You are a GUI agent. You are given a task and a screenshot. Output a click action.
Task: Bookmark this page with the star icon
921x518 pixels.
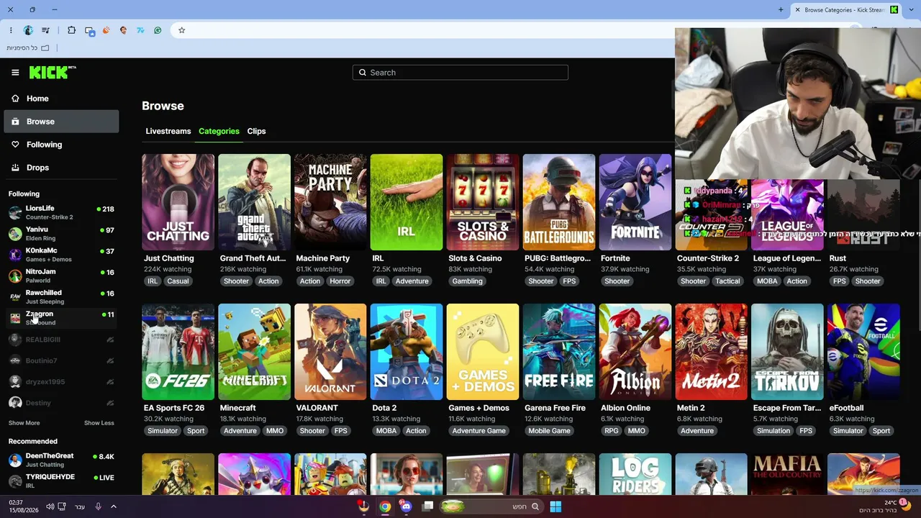click(182, 30)
